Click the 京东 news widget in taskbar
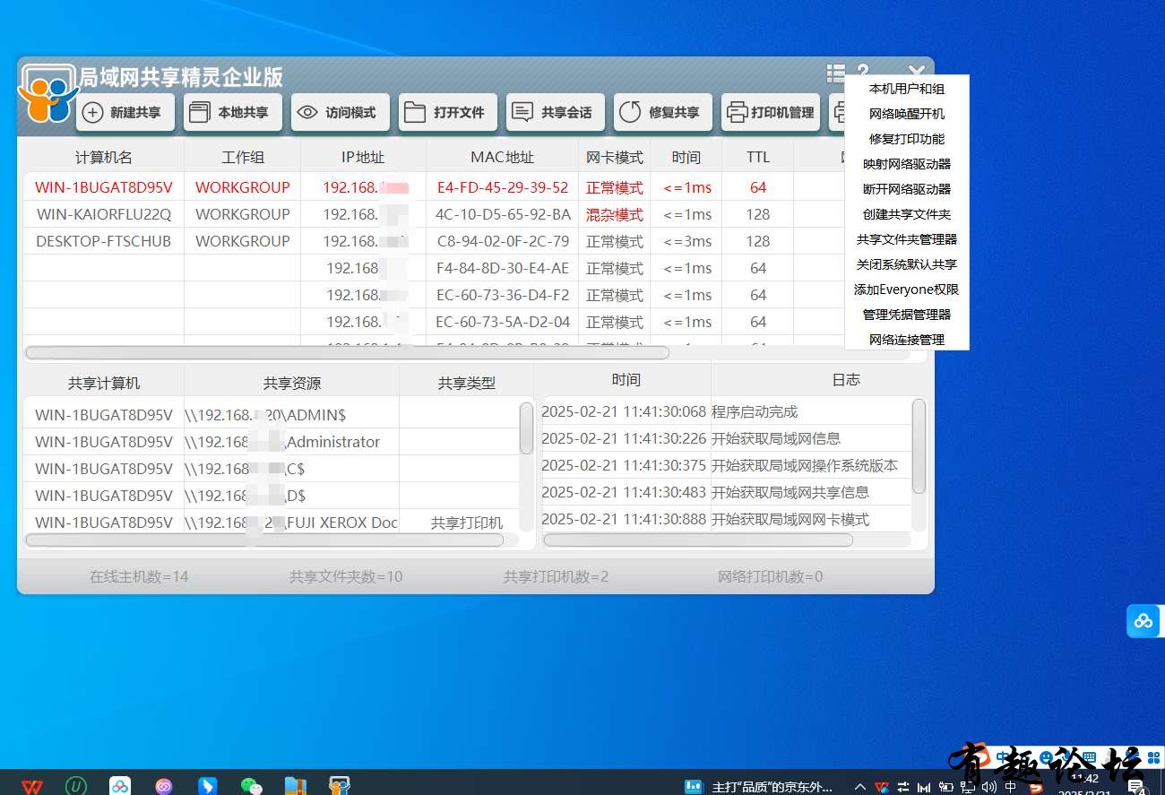This screenshot has height=795, width=1165. (758, 787)
